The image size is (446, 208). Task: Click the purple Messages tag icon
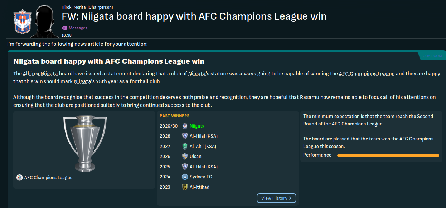pos(64,28)
